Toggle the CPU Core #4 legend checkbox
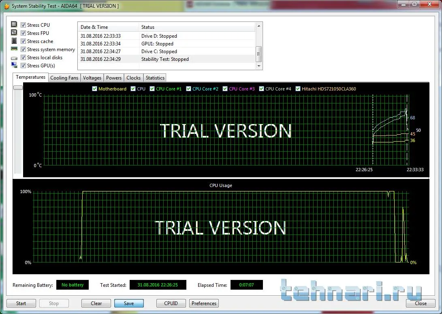 pyautogui.click(x=262, y=89)
